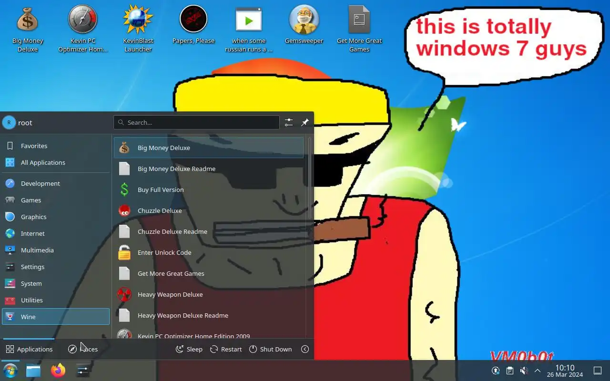Open Get More Great Games desktop icon

pos(359,29)
